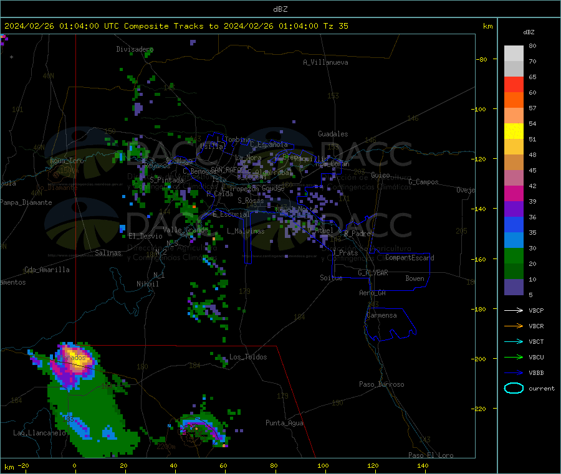
Task: Click the 'Carmensa' map label
Action: click(x=381, y=315)
